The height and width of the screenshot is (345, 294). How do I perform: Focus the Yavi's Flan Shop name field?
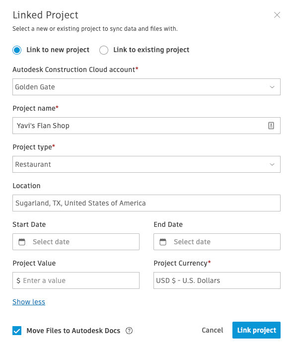tap(147, 126)
